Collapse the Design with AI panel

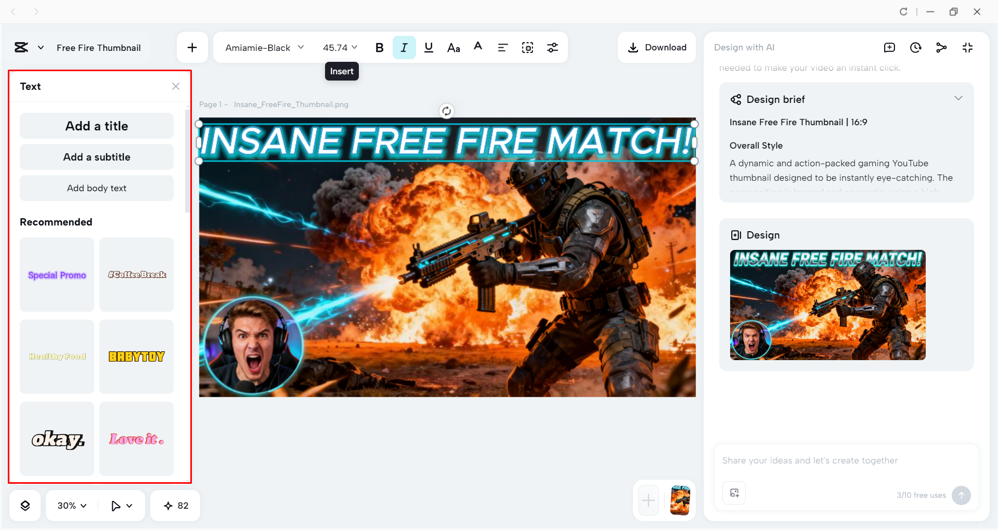point(967,47)
